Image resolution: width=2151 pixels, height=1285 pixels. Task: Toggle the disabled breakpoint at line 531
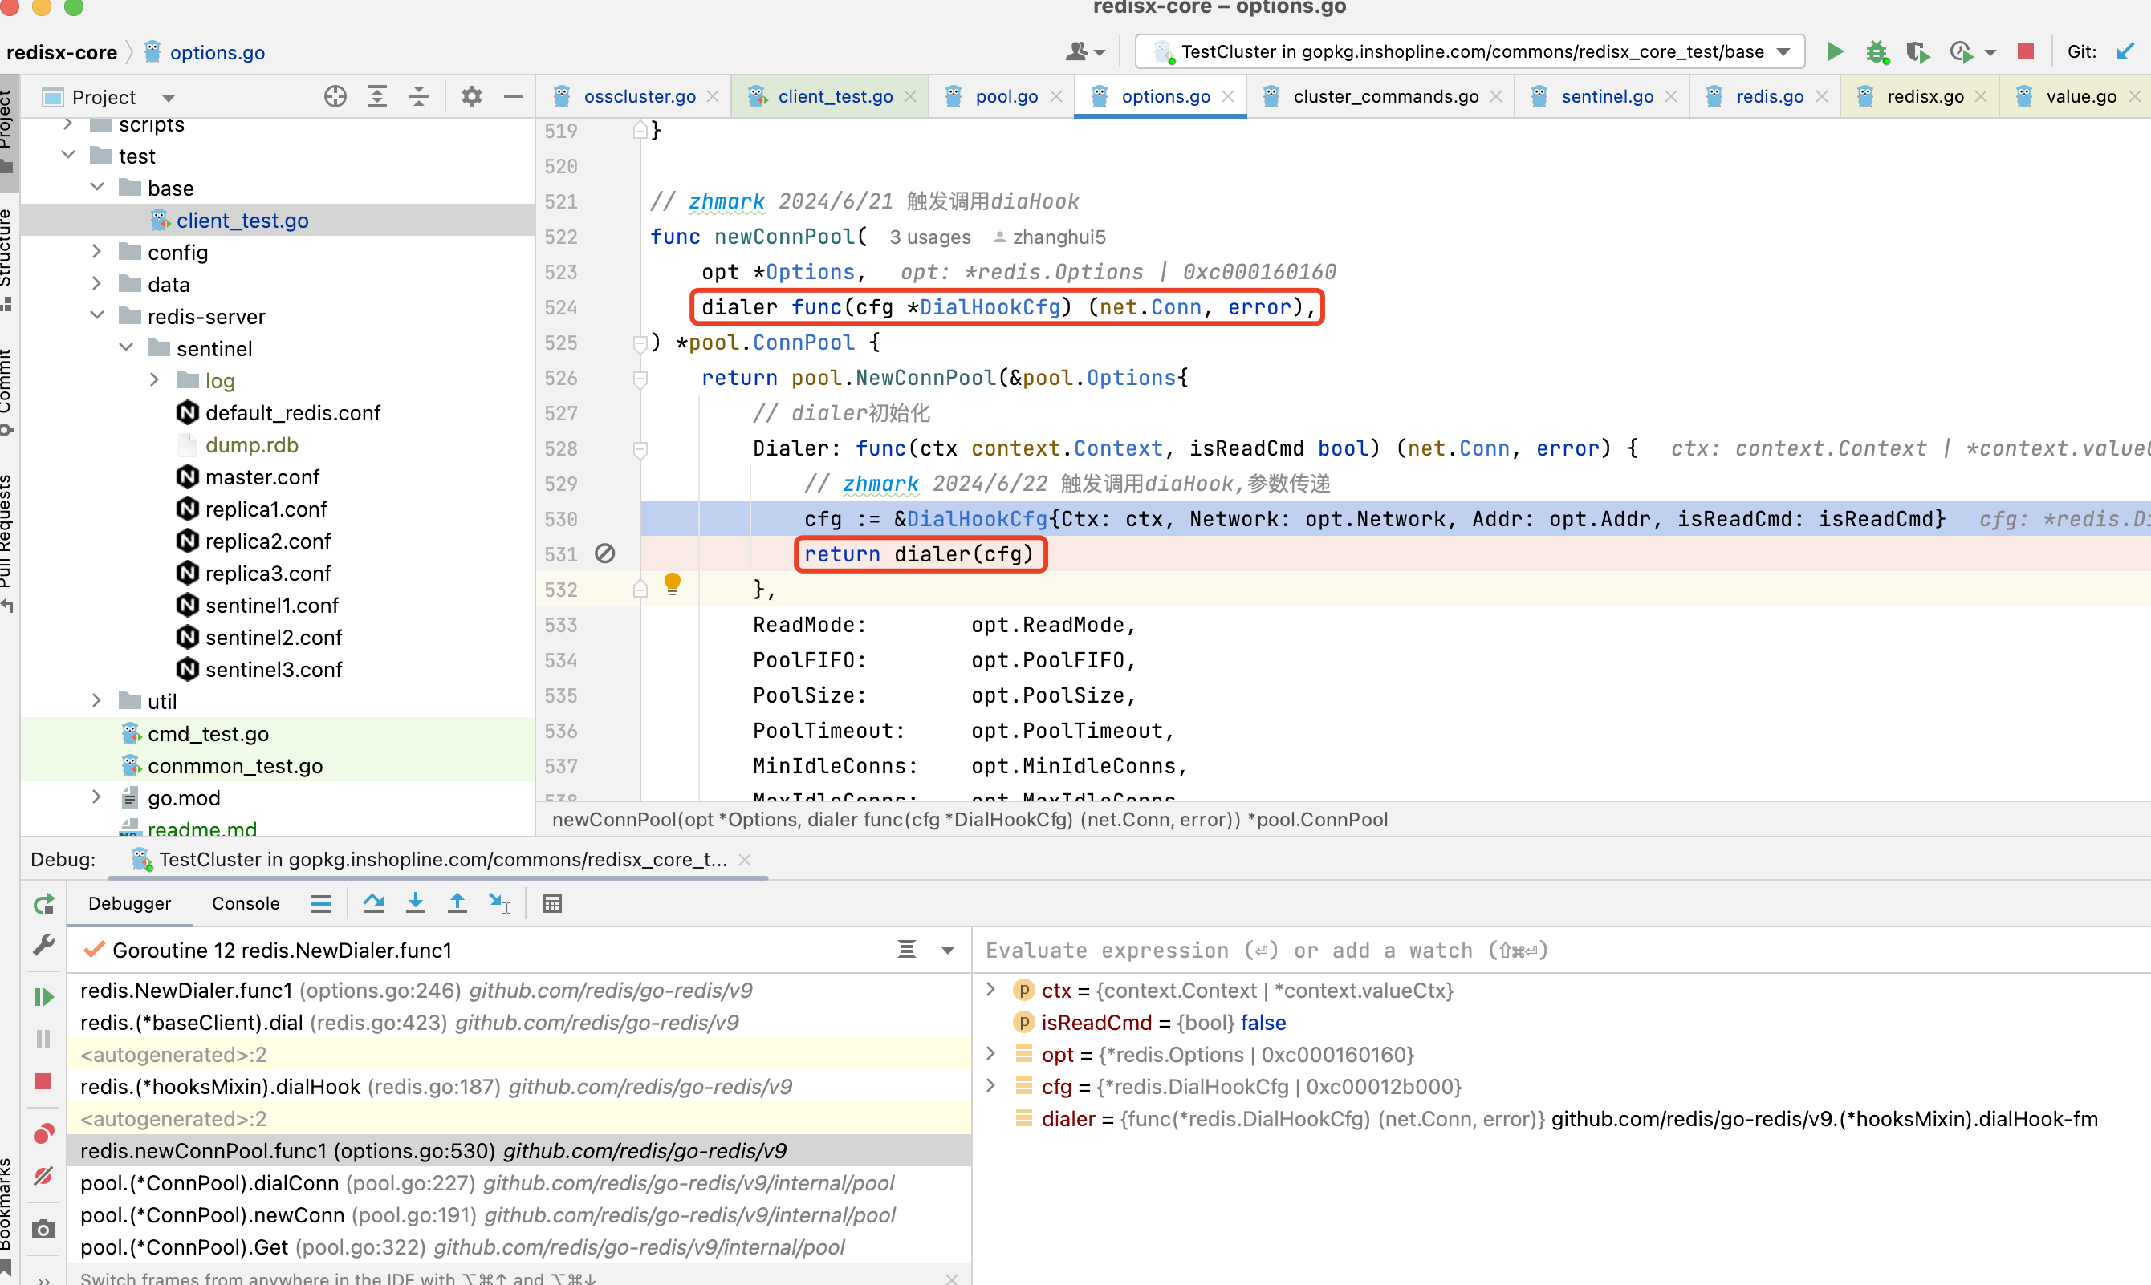(x=604, y=553)
